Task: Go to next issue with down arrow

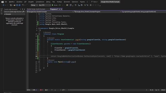Action: [x=55, y=90]
